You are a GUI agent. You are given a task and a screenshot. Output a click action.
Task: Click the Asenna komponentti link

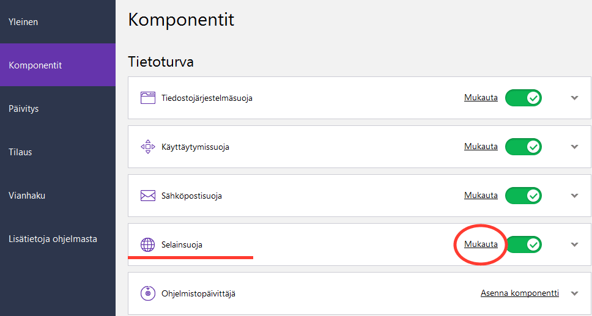click(x=519, y=293)
